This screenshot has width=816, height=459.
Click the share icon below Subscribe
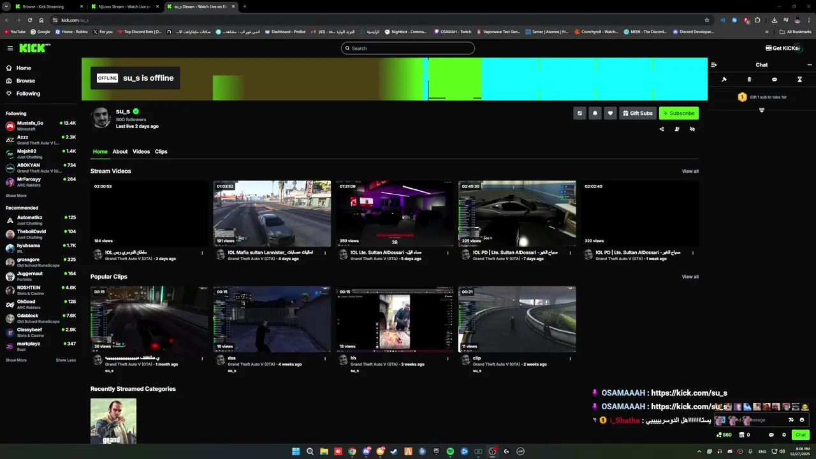662,129
